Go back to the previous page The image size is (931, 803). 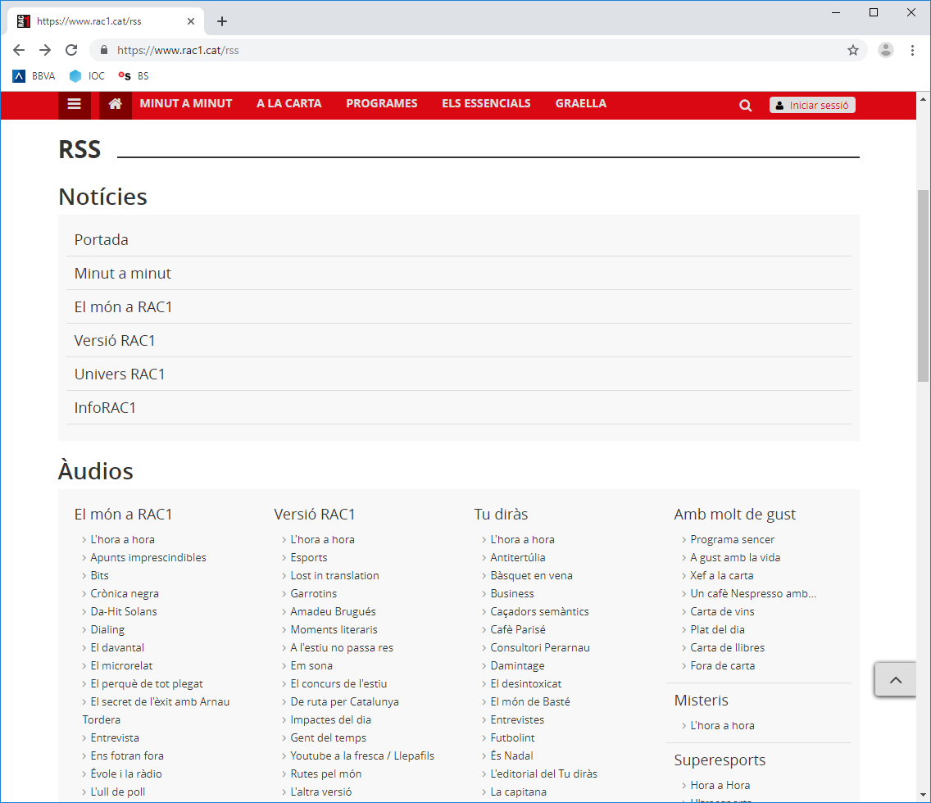19,50
